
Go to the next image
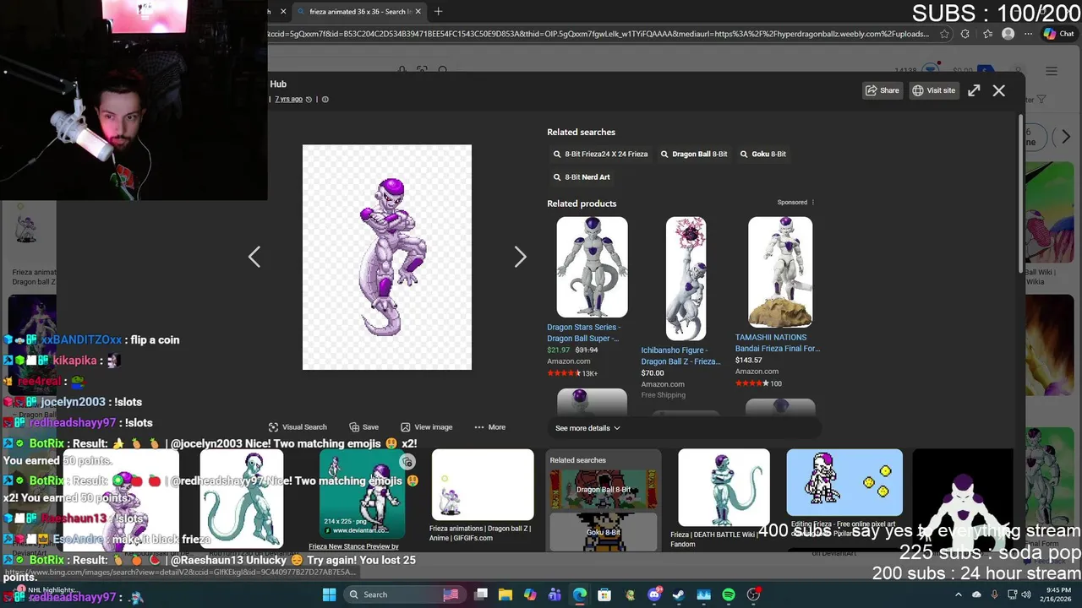[x=520, y=257]
